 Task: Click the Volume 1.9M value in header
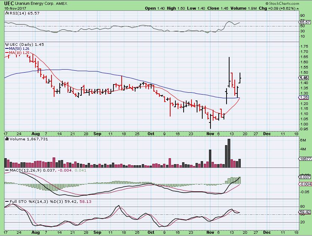tap(244, 8)
